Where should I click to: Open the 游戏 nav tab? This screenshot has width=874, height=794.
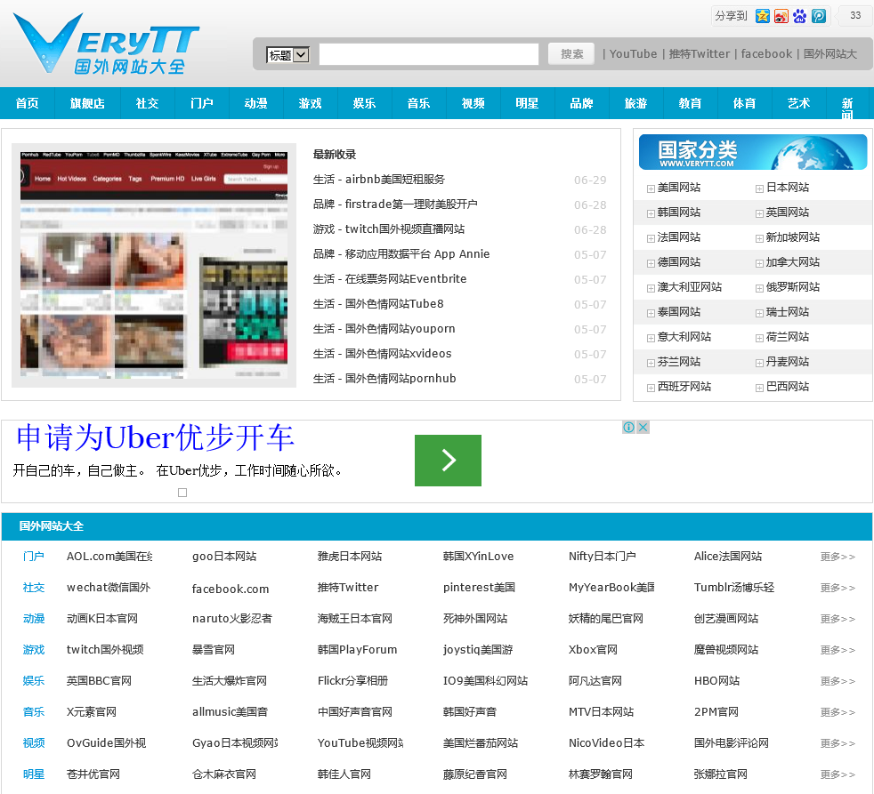310,103
